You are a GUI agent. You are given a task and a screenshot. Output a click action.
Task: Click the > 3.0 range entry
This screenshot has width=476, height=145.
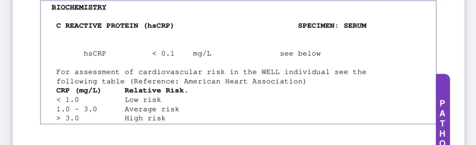click(68, 118)
